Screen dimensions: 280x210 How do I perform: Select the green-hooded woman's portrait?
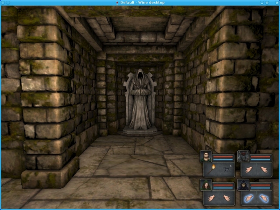[205, 185]
